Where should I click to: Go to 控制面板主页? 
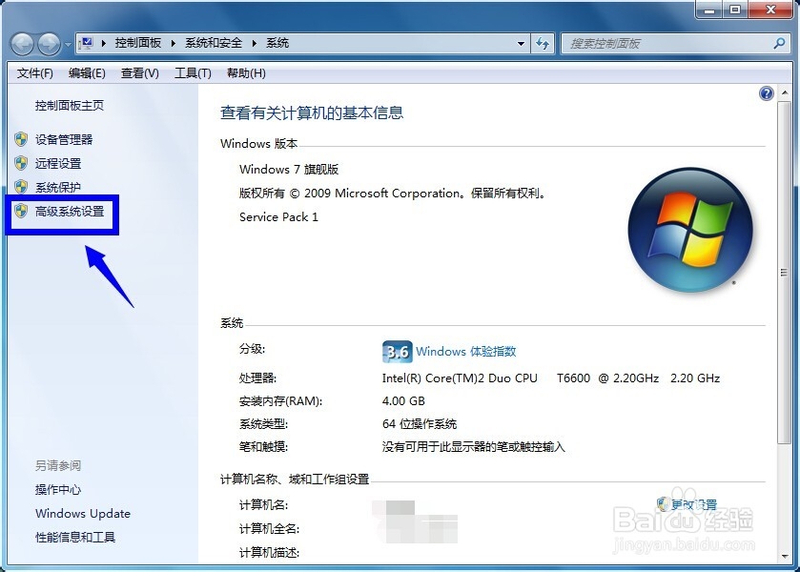(70, 106)
